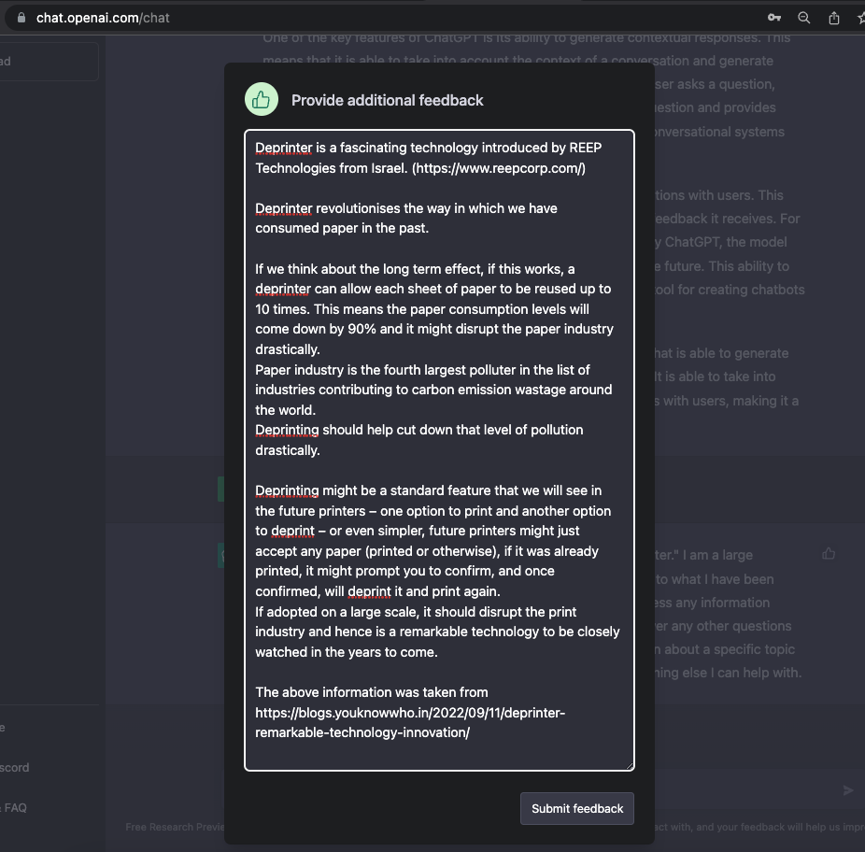Click the reepcorp.com URL text in the feedback

(x=499, y=168)
